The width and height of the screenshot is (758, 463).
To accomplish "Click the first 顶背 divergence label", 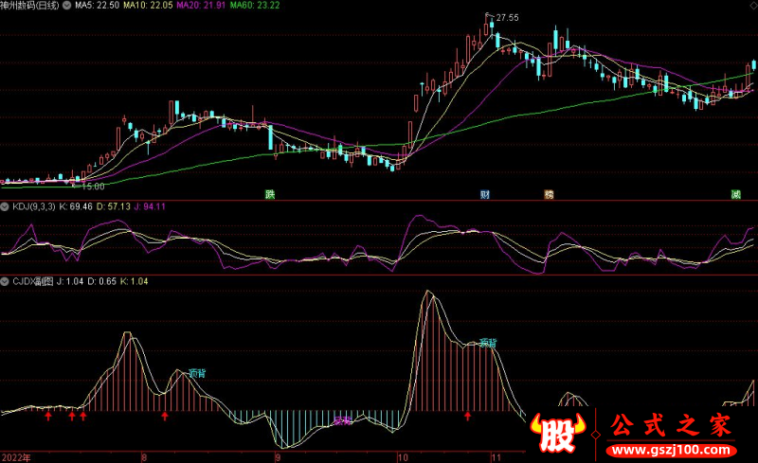I will point(196,373).
